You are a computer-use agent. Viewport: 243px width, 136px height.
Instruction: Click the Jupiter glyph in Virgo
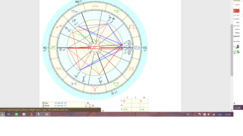(110, 17)
